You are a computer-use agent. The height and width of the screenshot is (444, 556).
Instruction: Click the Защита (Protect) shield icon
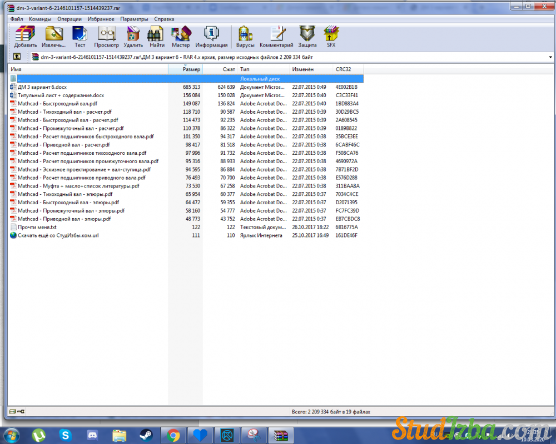307,37
